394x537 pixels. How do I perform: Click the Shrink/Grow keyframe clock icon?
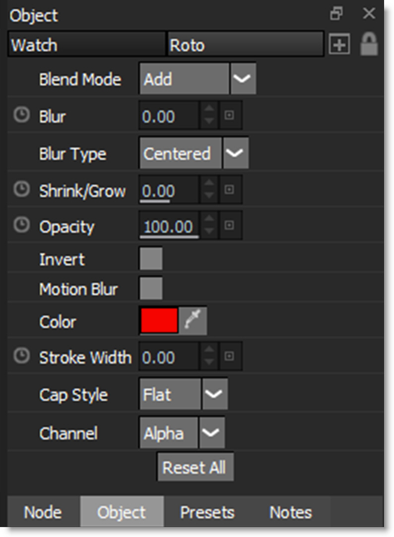[x=21, y=190]
